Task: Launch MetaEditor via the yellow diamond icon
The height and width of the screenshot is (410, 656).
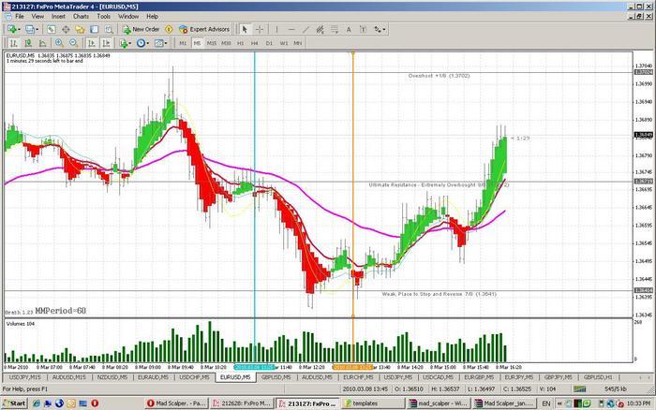Action: (x=169, y=29)
